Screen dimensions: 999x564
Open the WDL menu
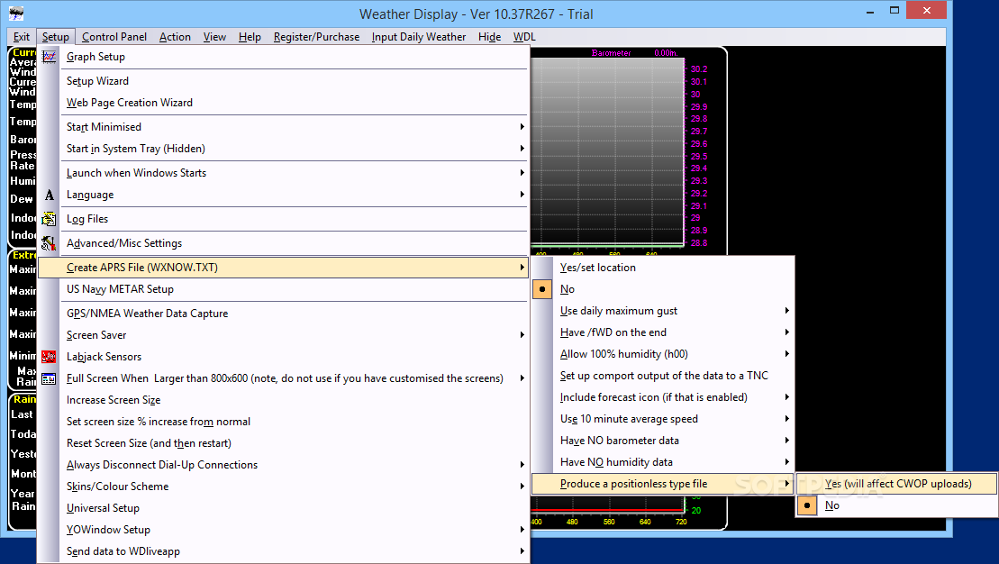524,37
